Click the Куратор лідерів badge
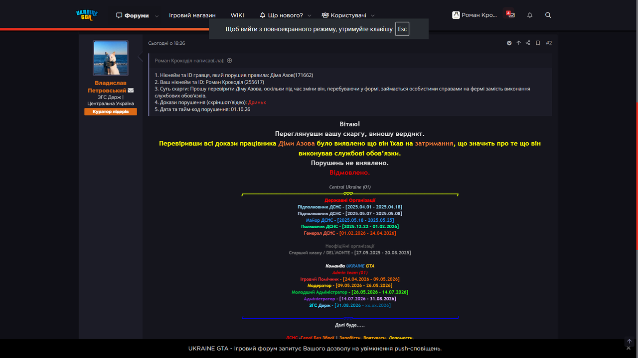 pos(111,112)
